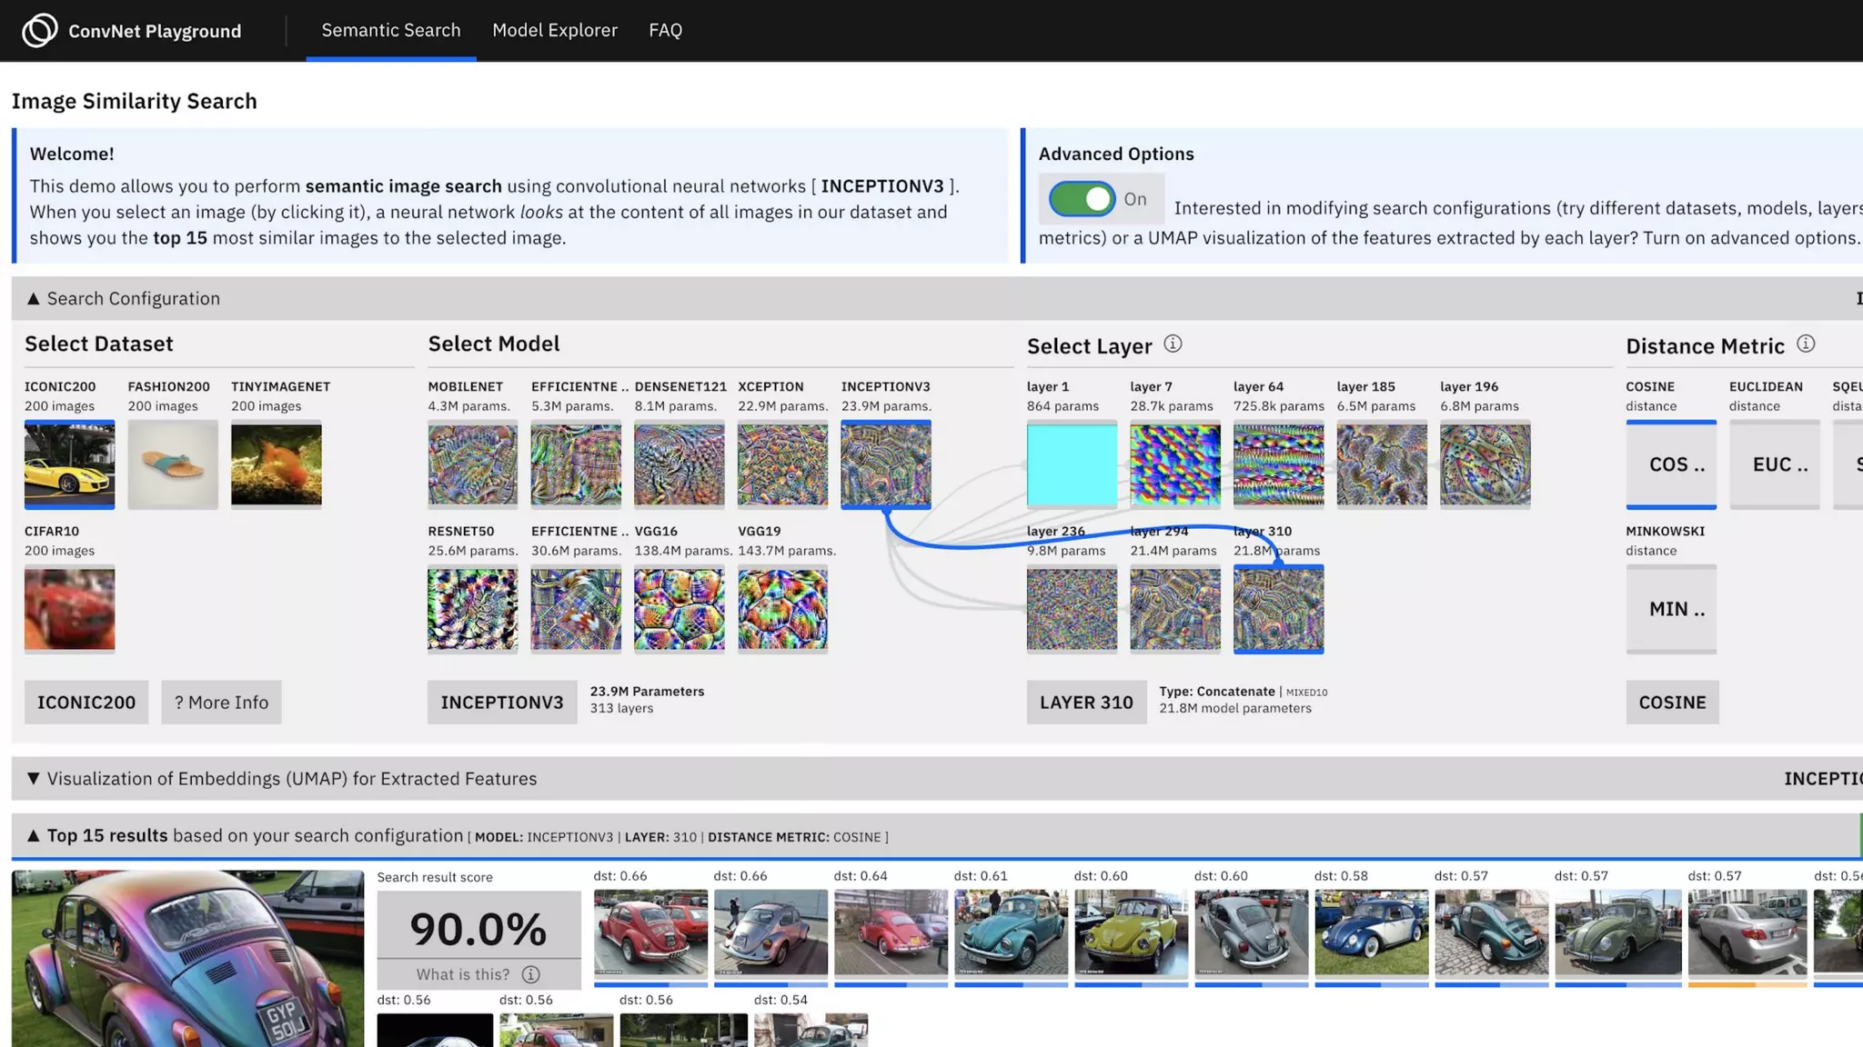Select the VGG16 model visualization tile

click(679, 608)
